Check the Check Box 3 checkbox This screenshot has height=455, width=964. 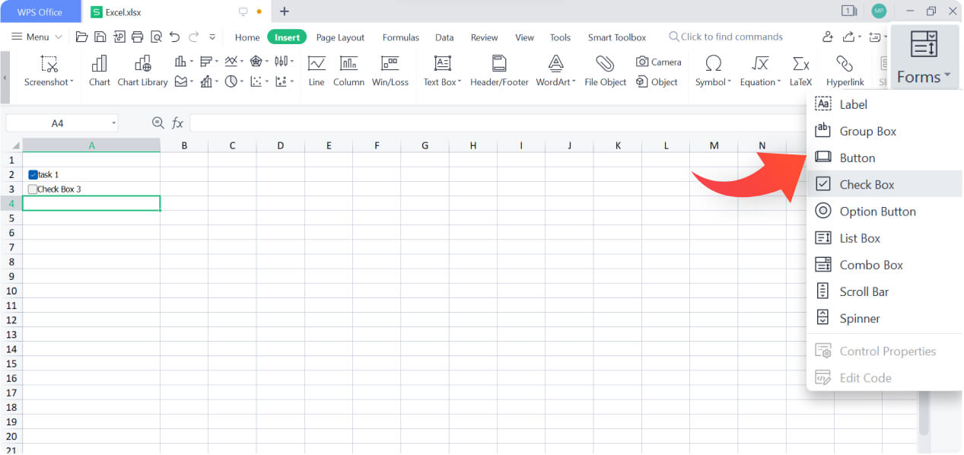[x=33, y=189]
